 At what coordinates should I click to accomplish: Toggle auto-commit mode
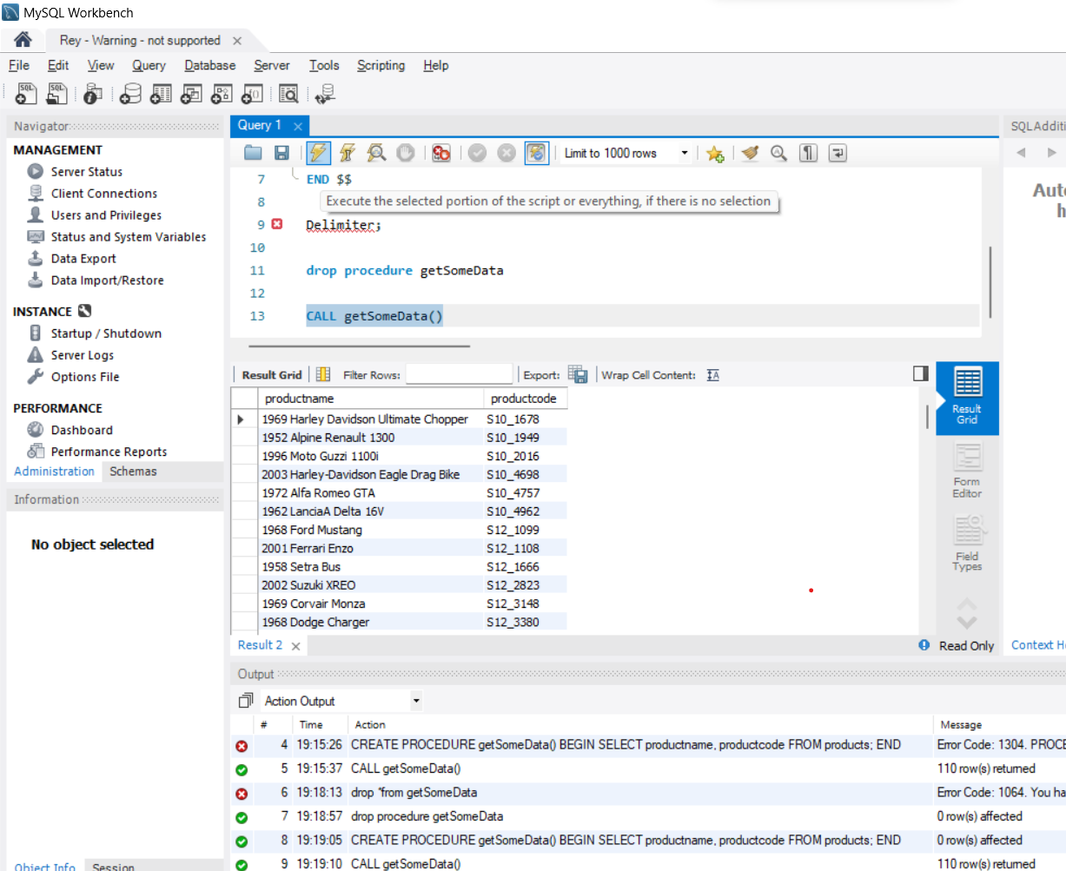(x=536, y=153)
